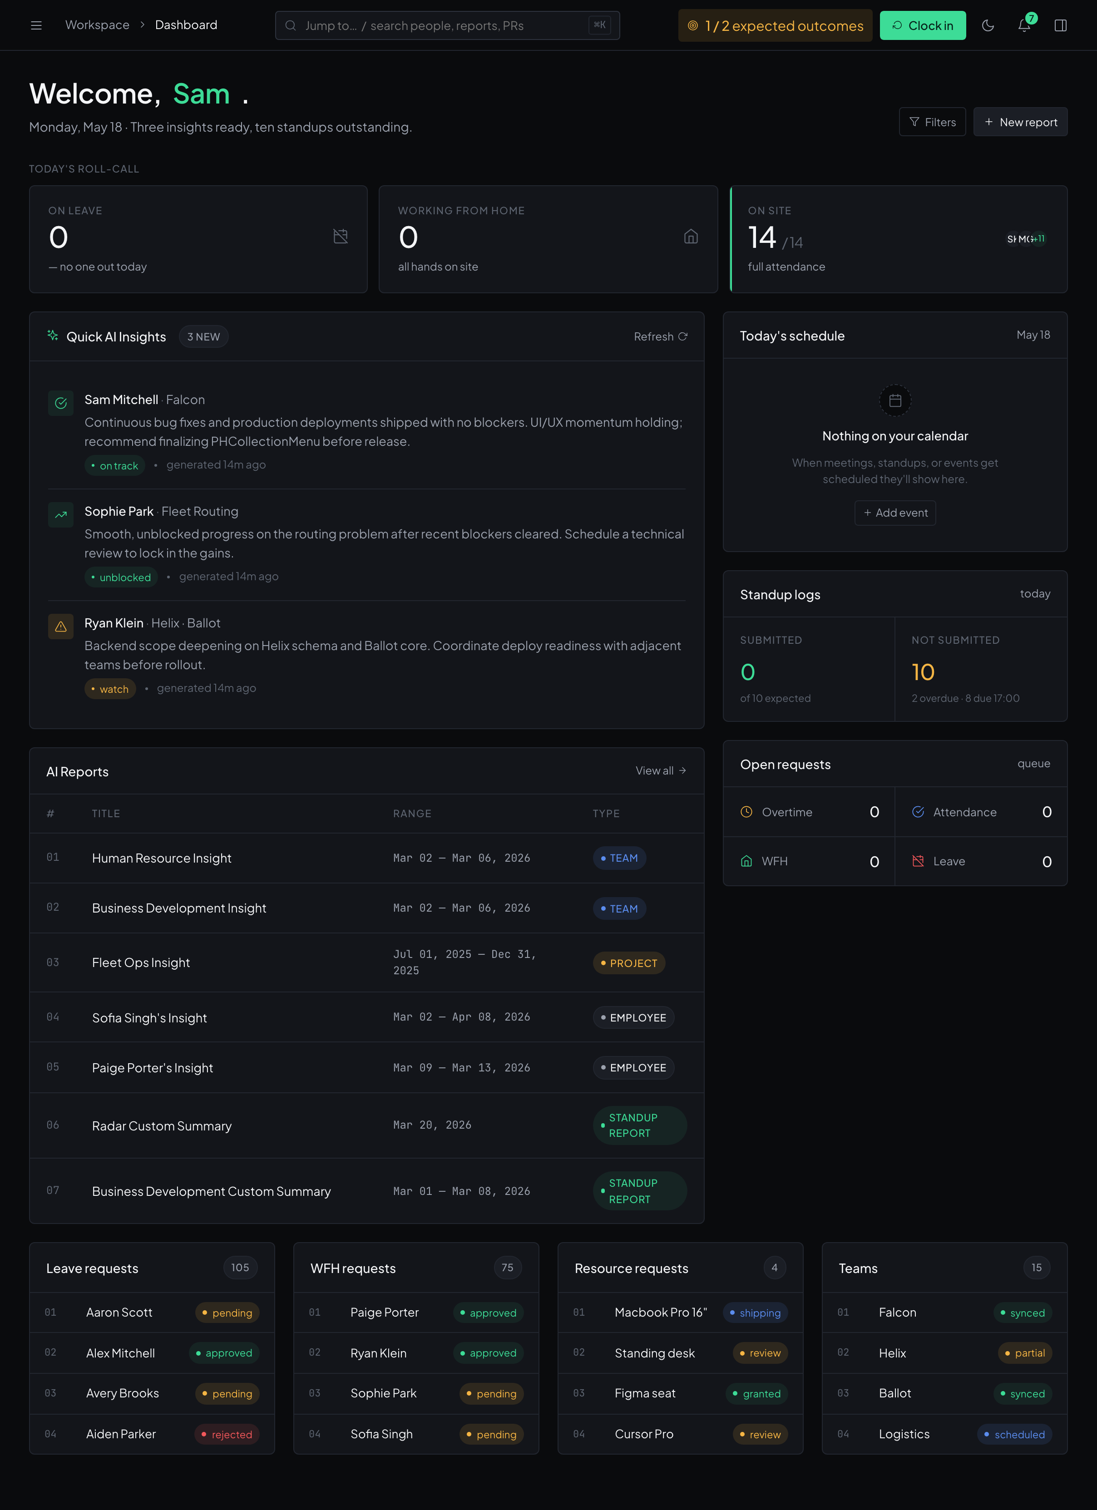Click Resource requests count badge 4
1097x1510 pixels.
click(x=774, y=1268)
